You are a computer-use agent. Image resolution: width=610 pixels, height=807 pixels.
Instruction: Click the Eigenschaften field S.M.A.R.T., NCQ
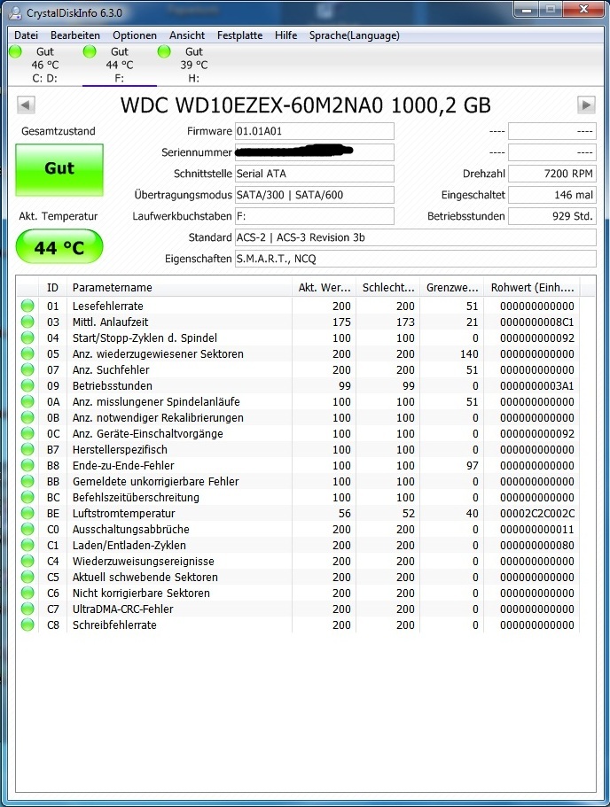click(415, 259)
